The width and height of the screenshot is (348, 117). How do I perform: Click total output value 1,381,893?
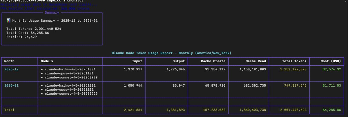176,110
